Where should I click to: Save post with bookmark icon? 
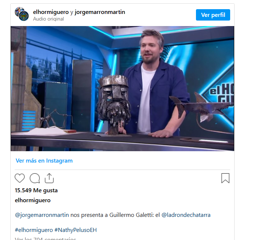(x=225, y=178)
